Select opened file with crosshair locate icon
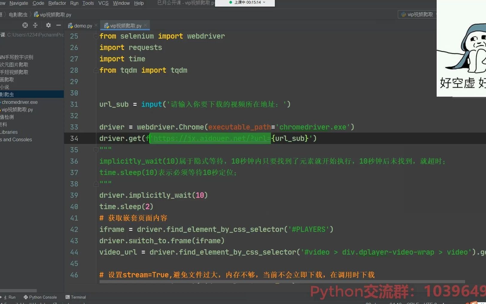This screenshot has width=486, height=304. pos(25,25)
